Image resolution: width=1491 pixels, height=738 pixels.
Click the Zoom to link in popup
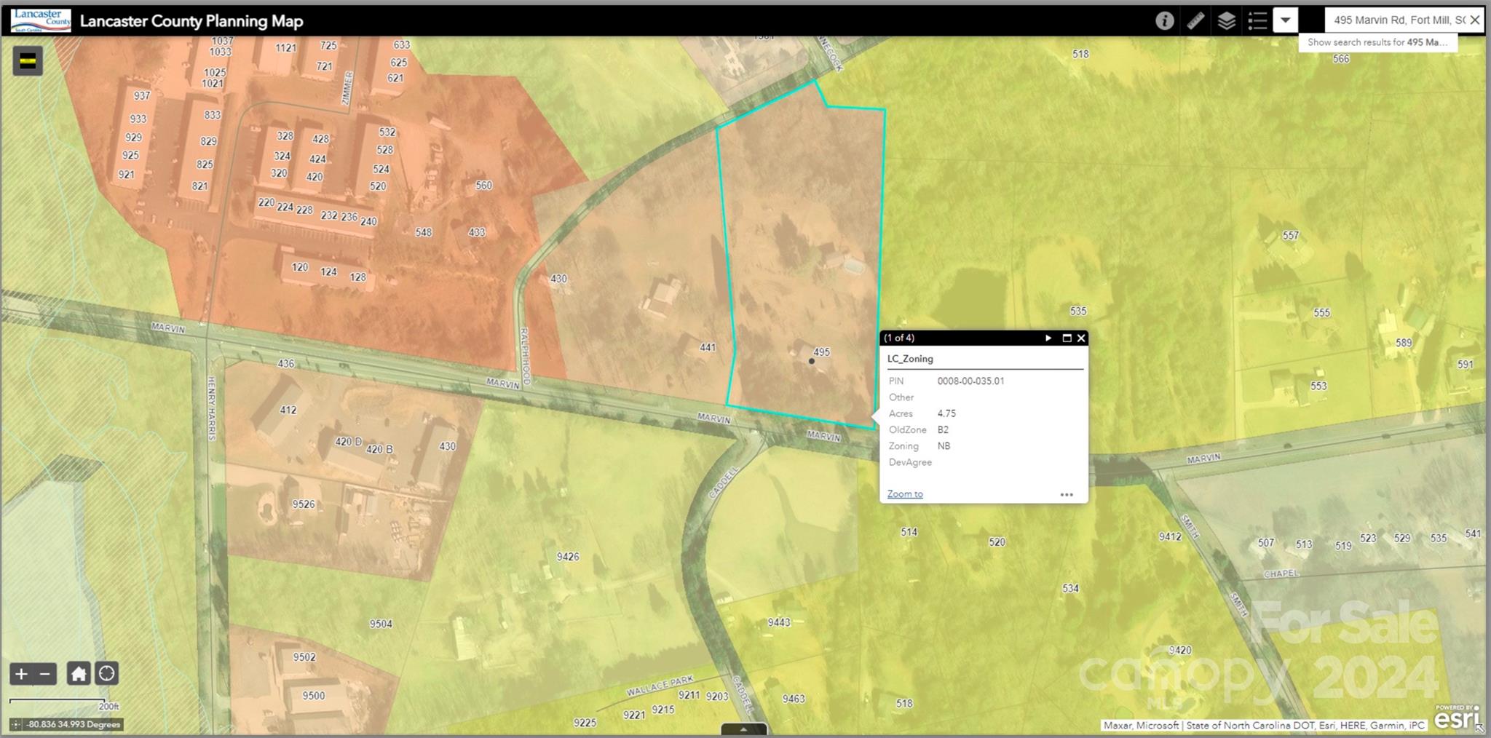[x=905, y=494]
